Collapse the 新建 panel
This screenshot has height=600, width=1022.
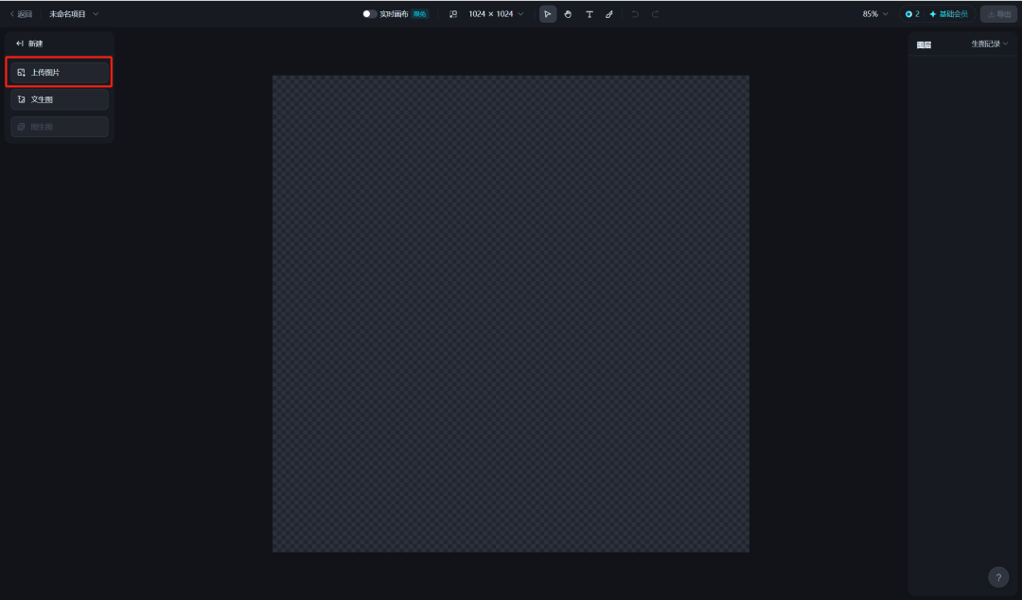tap(20, 44)
